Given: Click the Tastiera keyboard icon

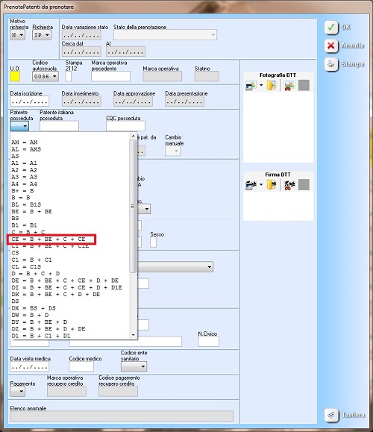Looking at the screenshot, I should pos(331,415).
